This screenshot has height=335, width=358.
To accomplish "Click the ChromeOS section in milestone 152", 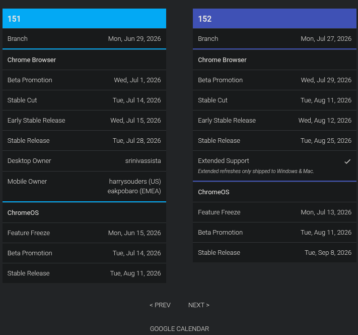I will 214,192.
